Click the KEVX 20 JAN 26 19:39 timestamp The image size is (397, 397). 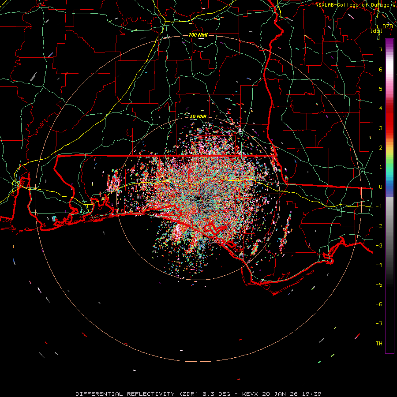pyautogui.click(x=282, y=394)
